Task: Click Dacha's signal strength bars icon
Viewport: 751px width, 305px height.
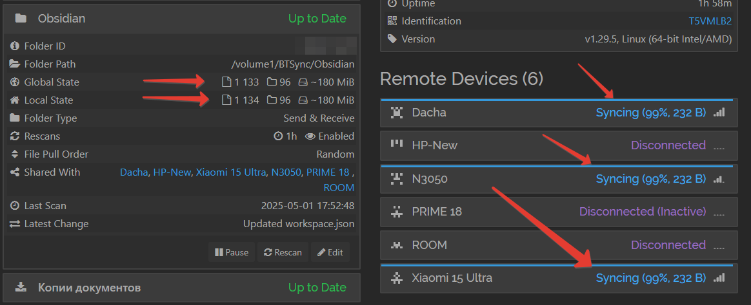Action: (719, 113)
